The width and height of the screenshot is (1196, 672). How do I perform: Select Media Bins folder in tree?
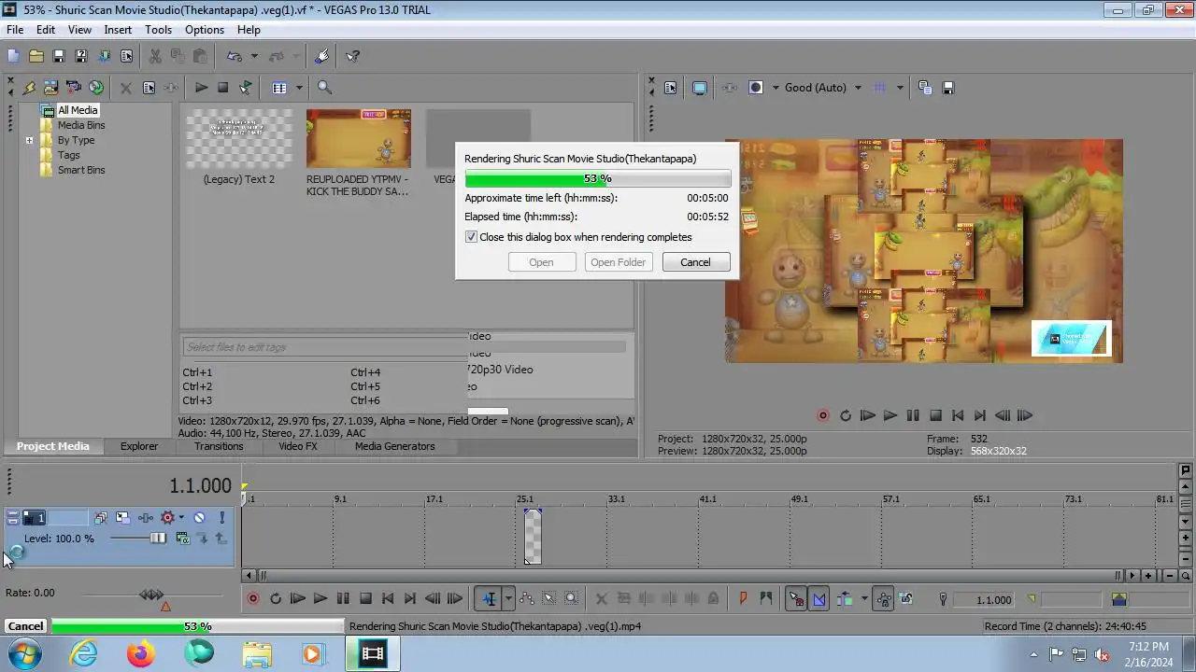point(81,125)
